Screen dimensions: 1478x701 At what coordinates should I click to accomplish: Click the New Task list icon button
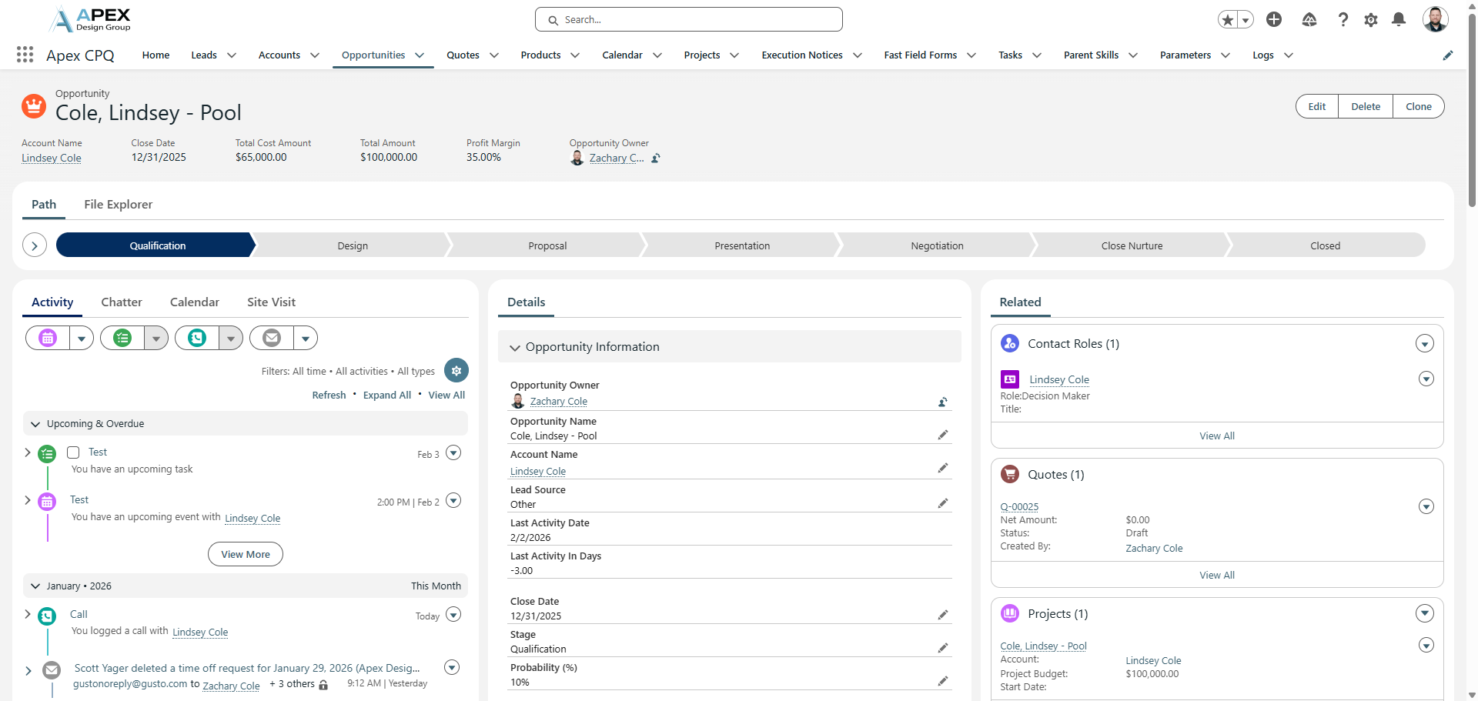[x=122, y=338]
